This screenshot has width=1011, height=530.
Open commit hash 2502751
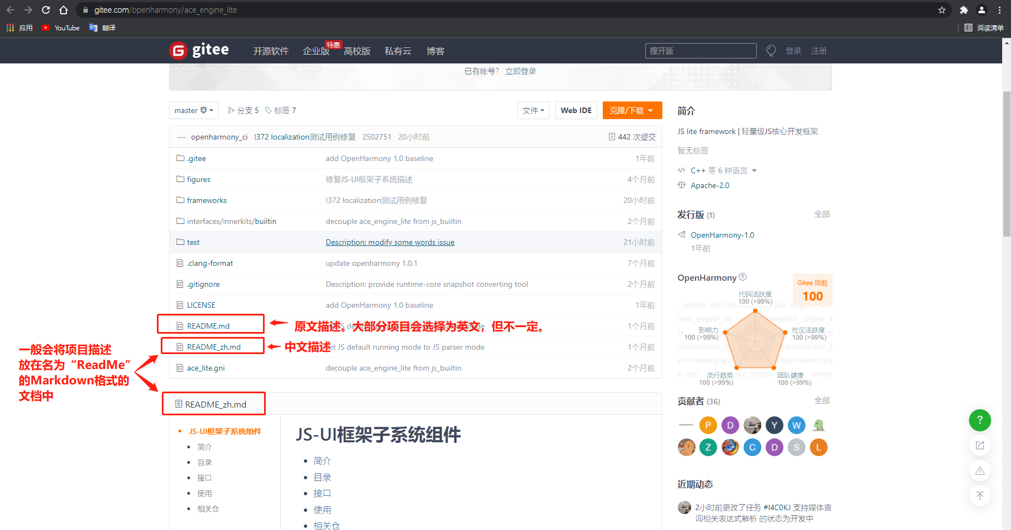pos(377,137)
